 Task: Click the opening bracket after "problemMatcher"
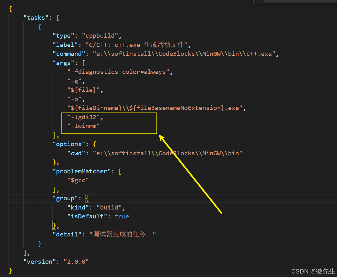[x=120, y=171]
